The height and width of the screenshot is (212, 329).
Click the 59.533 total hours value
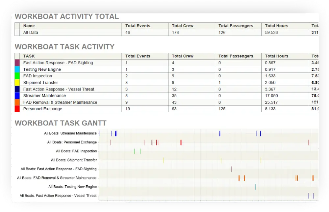[x=271, y=33]
